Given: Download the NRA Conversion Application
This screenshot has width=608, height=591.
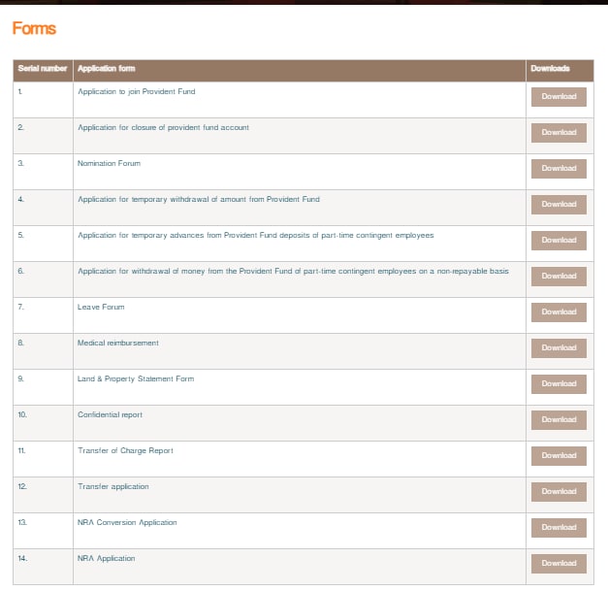Looking at the screenshot, I should pos(559,527).
